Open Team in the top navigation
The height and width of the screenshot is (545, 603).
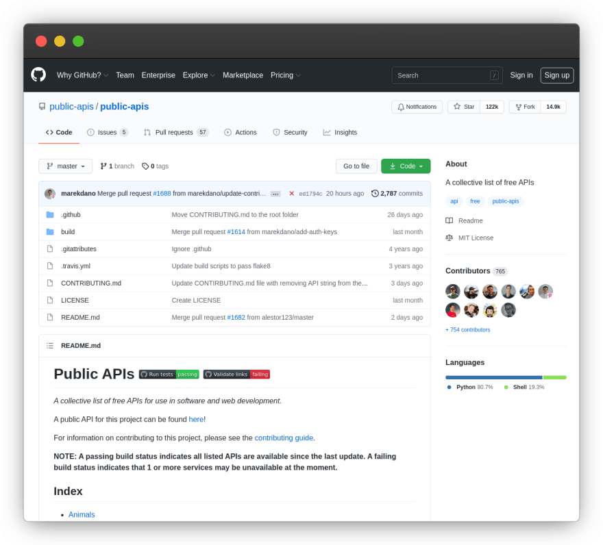tap(125, 75)
